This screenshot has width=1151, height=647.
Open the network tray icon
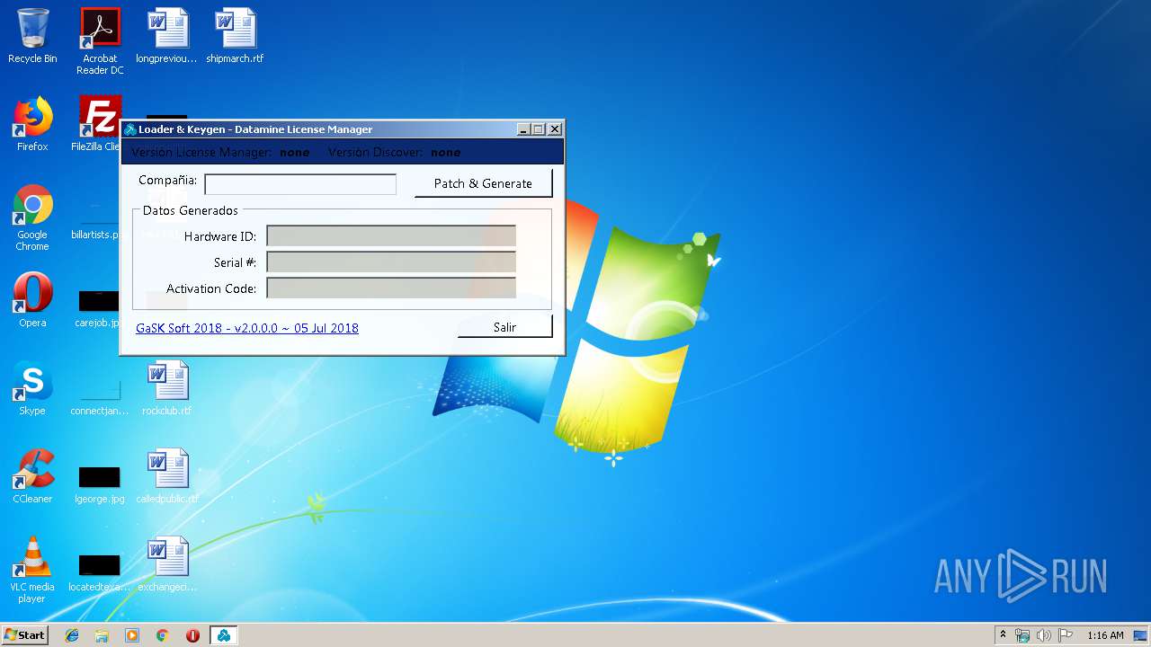click(1022, 635)
